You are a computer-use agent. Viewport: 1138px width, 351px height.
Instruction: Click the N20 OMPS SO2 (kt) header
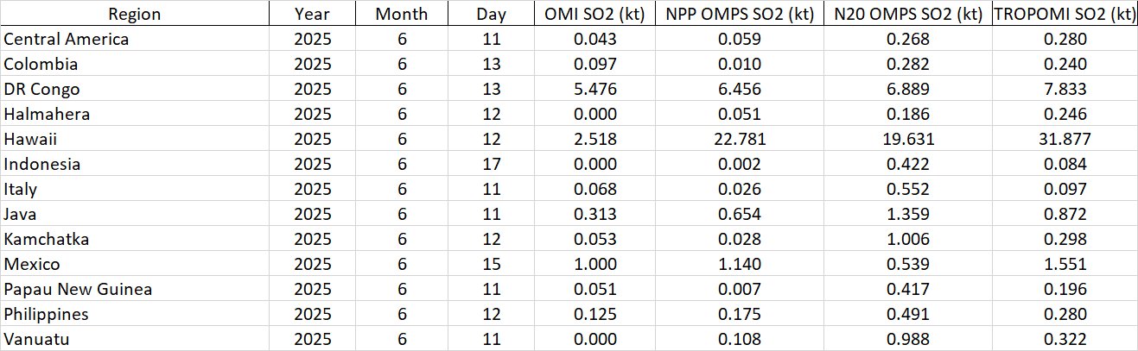(x=904, y=14)
